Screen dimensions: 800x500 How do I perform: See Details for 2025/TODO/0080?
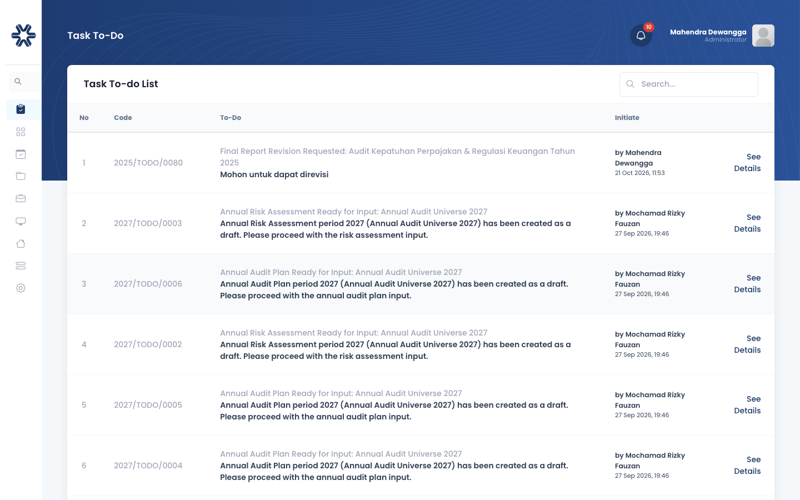coord(747,163)
